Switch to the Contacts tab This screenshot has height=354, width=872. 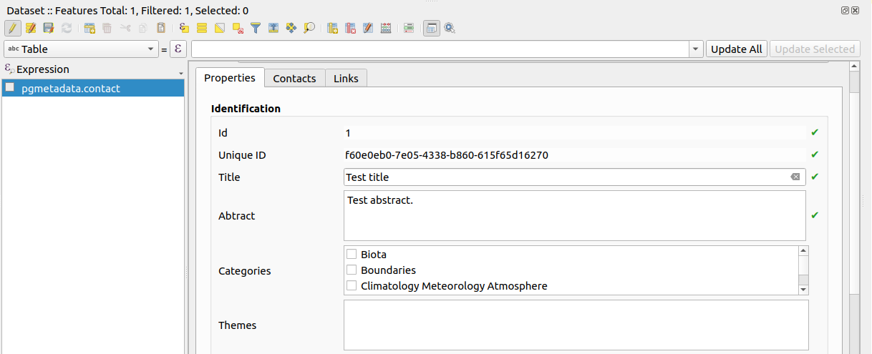click(294, 79)
